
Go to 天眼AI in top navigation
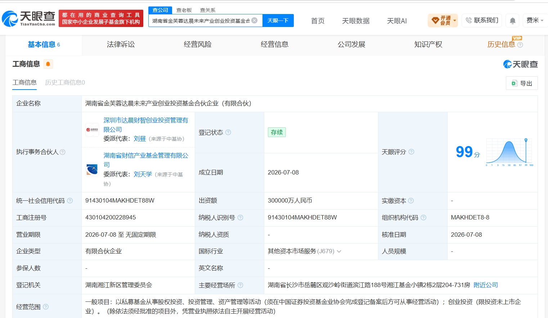(397, 21)
